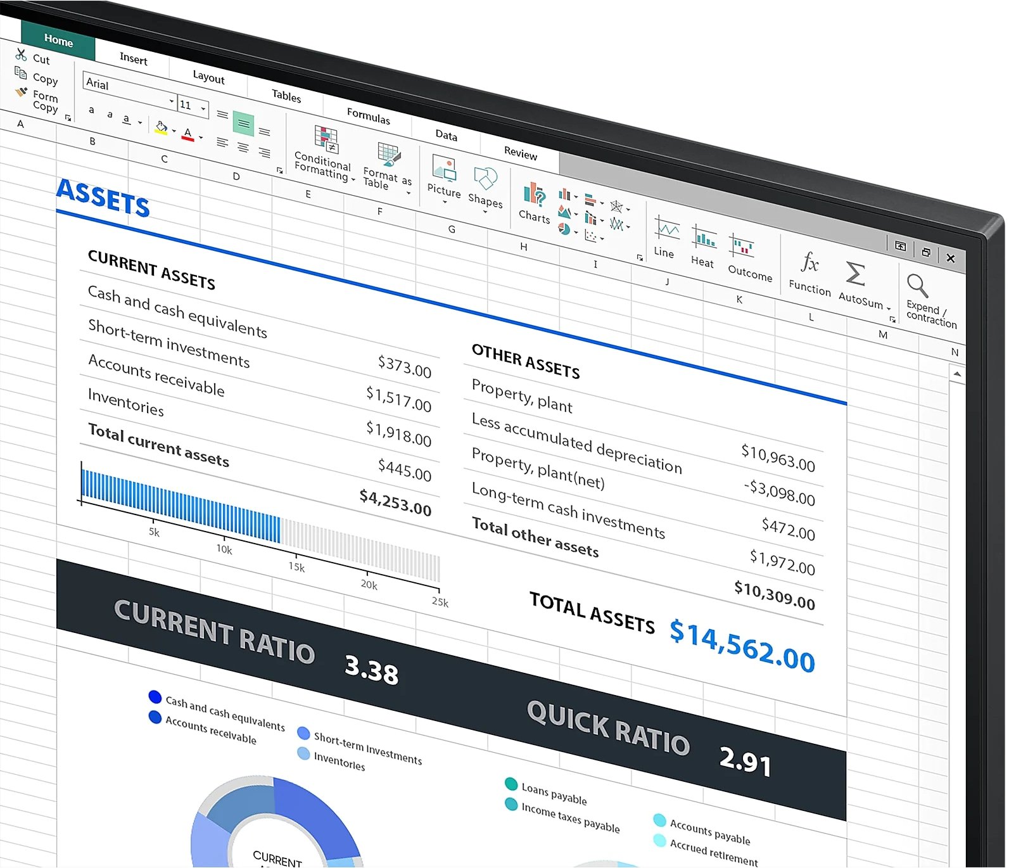Switch to the Home tab
The height and width of the screenshot is (868, 1009).
coord(58,41)
